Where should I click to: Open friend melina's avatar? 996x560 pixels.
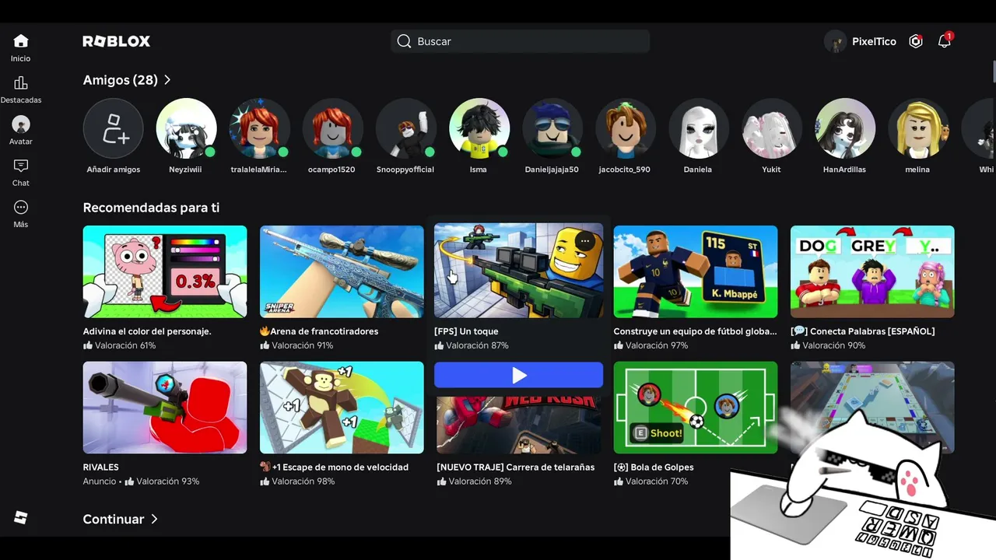coord(918,128)
